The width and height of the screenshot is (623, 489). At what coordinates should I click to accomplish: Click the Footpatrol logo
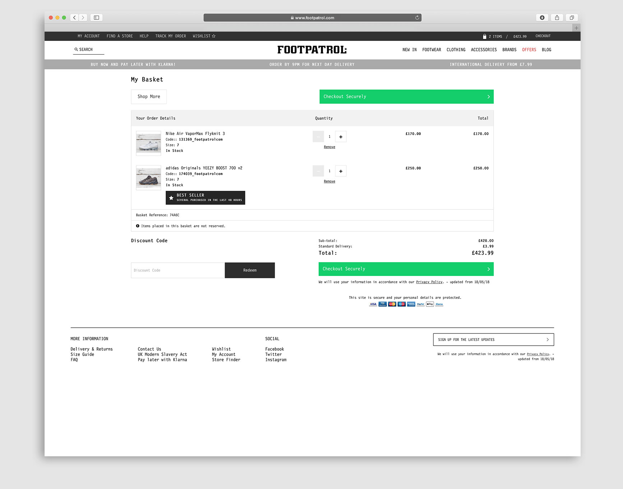[x=312, y=50]
